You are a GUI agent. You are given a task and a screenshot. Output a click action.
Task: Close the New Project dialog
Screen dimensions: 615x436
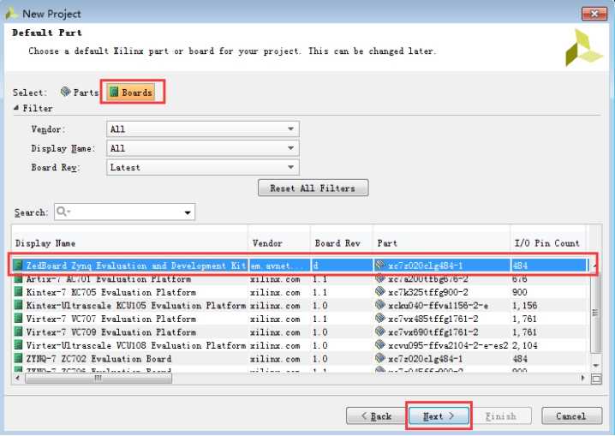click(x=594, y=14)
